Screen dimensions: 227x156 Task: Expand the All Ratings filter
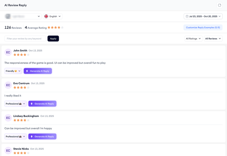coord(193,39)
